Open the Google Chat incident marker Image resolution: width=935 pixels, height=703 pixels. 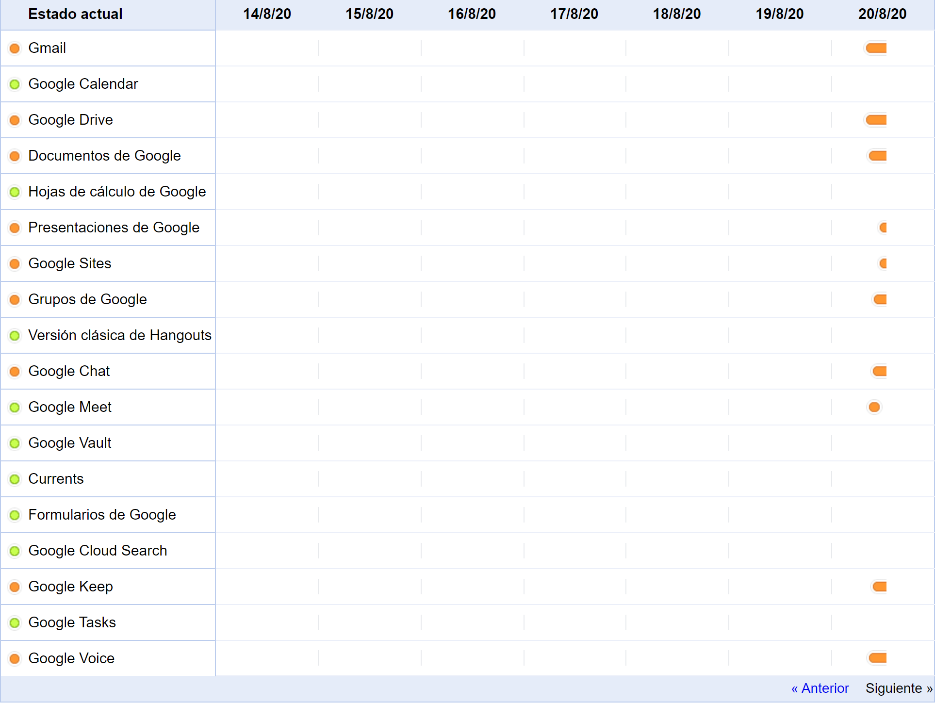tap(879, 371)
